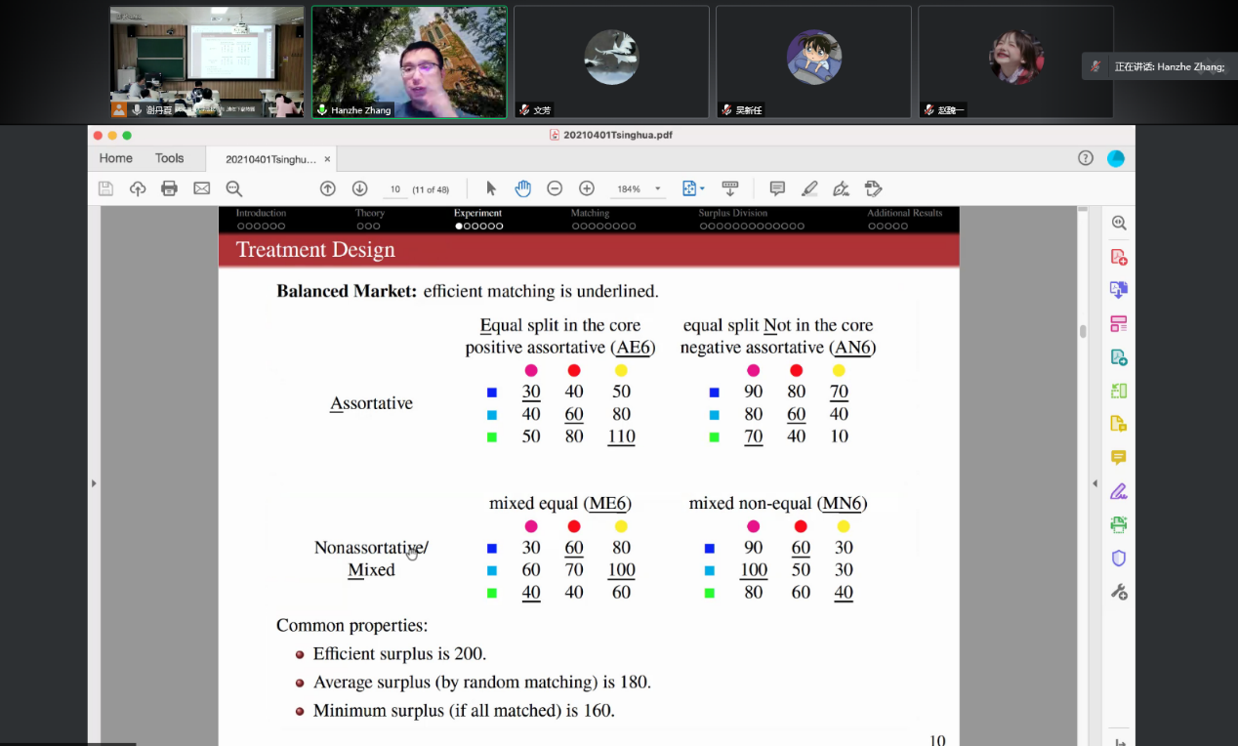Screen dimensions: 1238x746
Task: Go to next page with down arrow
Action: click(359, 188)
